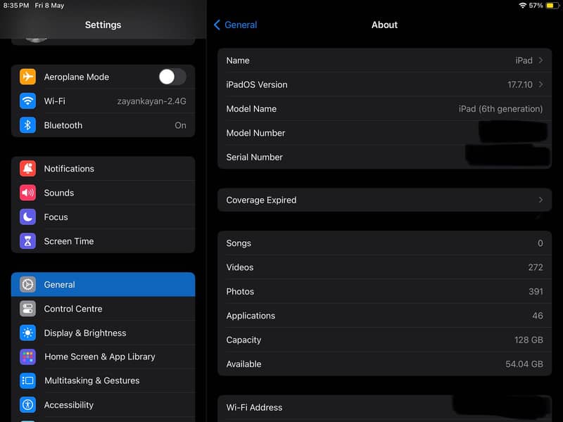Tap the Photos count 391

pyautogui.click(x=536, y=291)
